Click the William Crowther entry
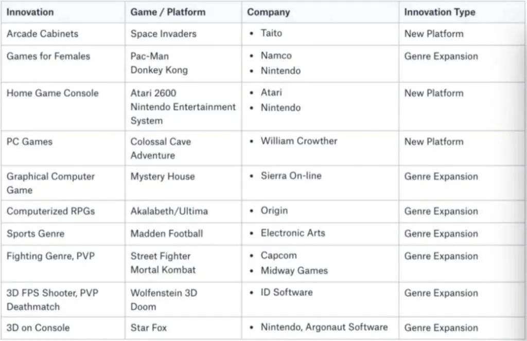The width and height of the screenshot is (527, 341). (298, 141)
